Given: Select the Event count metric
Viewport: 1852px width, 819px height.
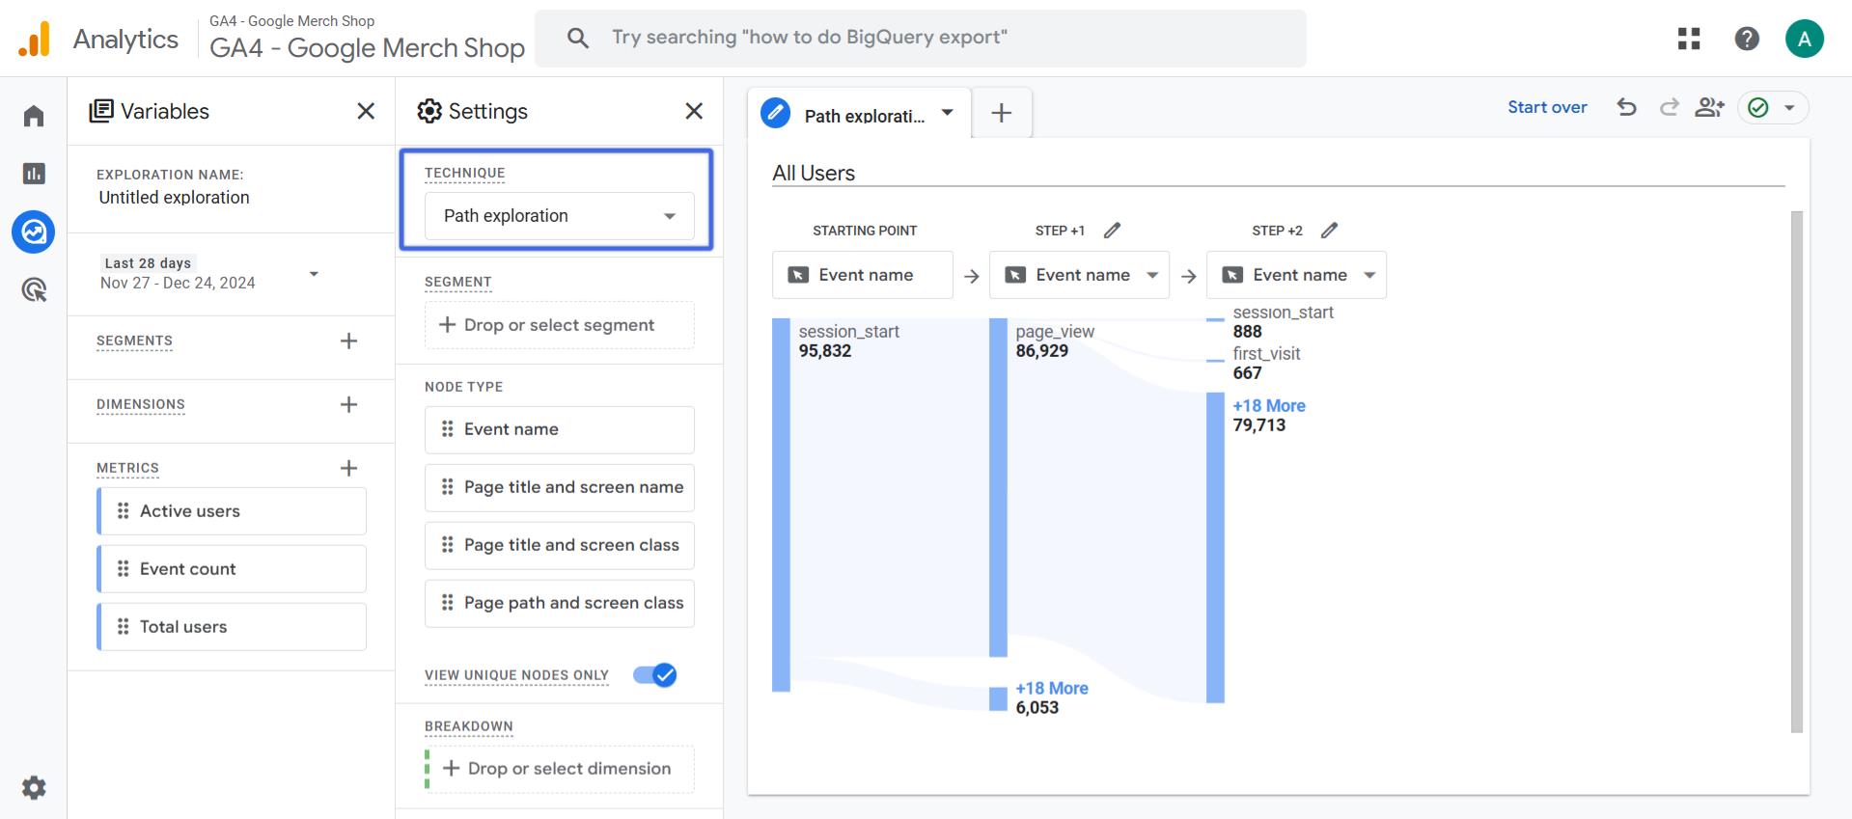Looking at the screenshot, I should (232, 569).
